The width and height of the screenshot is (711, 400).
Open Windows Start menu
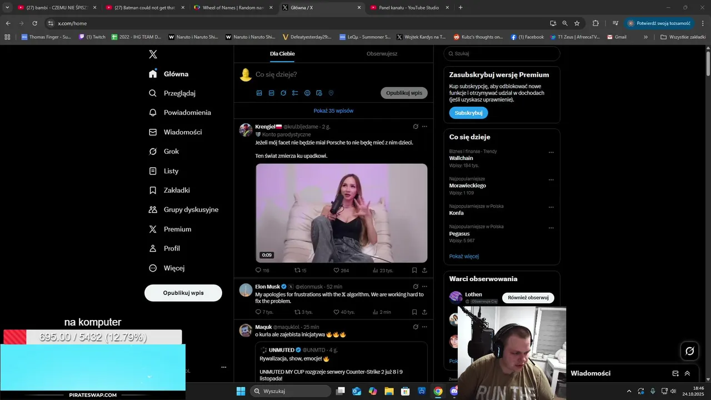pyautogui.click(x=241, y=391)
